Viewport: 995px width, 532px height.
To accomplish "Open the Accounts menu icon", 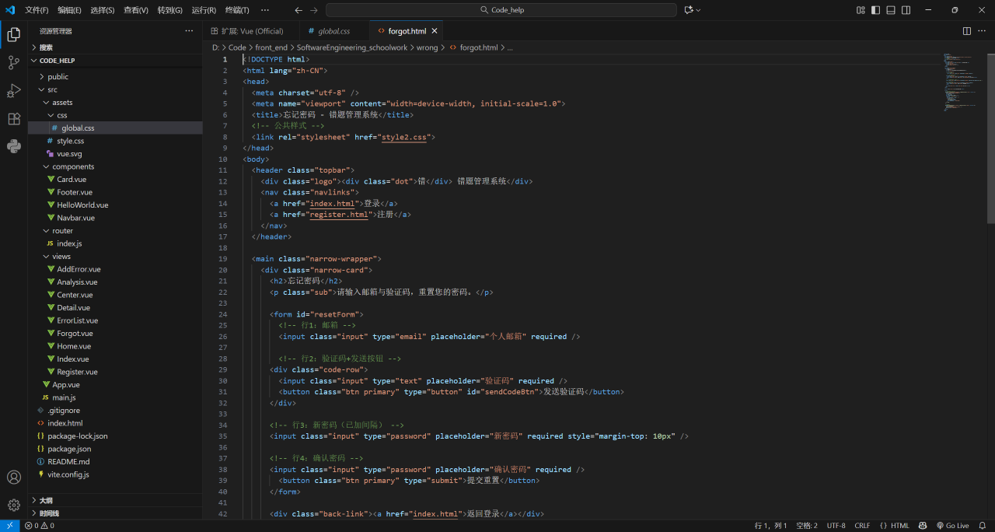I will (13, 477).
